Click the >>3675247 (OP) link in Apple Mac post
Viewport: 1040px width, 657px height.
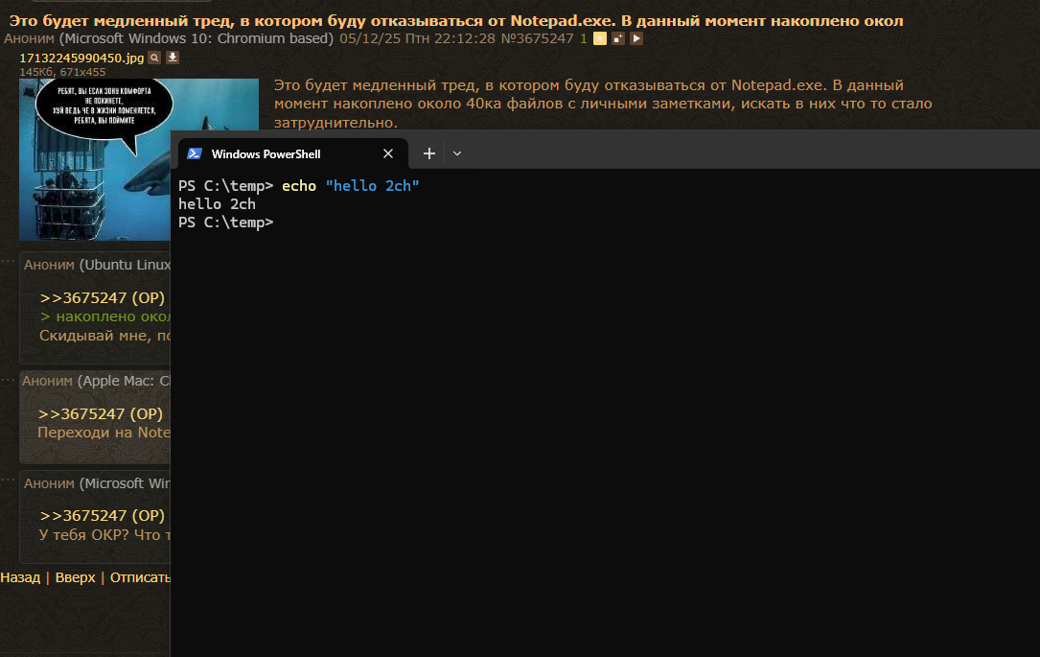[100, 414]
